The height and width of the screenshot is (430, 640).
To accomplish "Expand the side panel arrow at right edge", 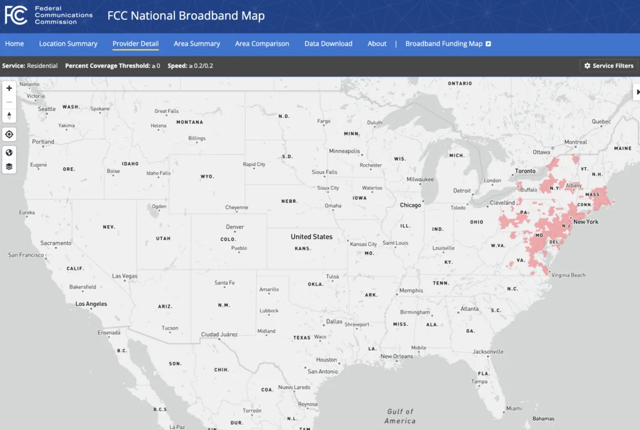I will click(637, 92).
